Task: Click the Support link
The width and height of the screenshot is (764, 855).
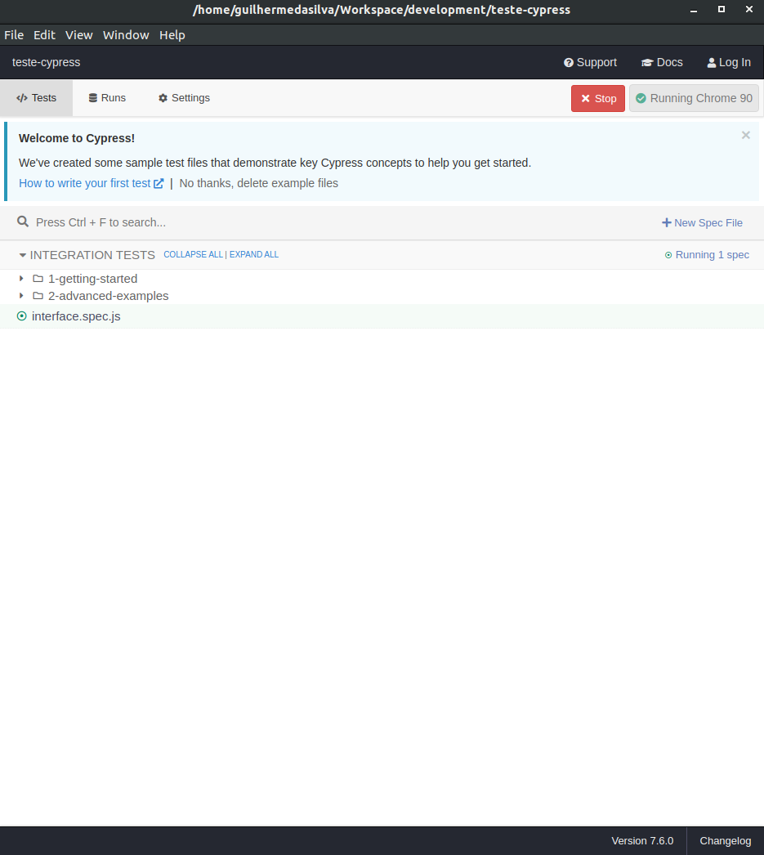Action: coord(590,62)
